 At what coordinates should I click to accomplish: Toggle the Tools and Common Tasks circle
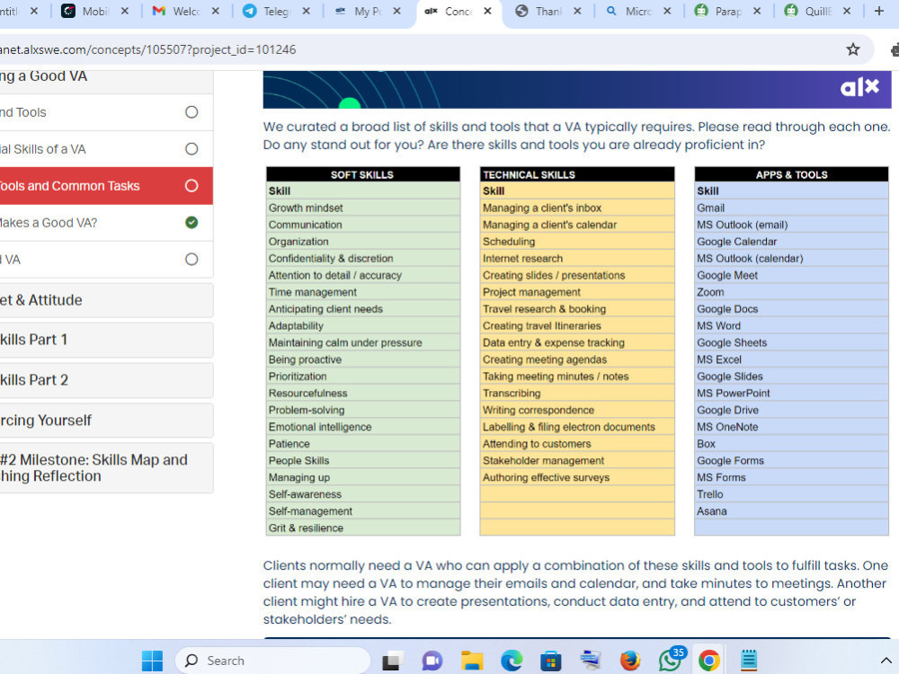(191, 186)
